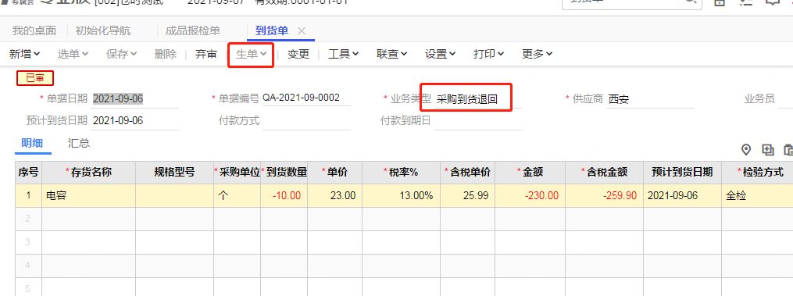Image resolution: width=793 pixels, height=296 pixels.
Task: Click the 业务员 field label
Action: click(x=759, y=98)
